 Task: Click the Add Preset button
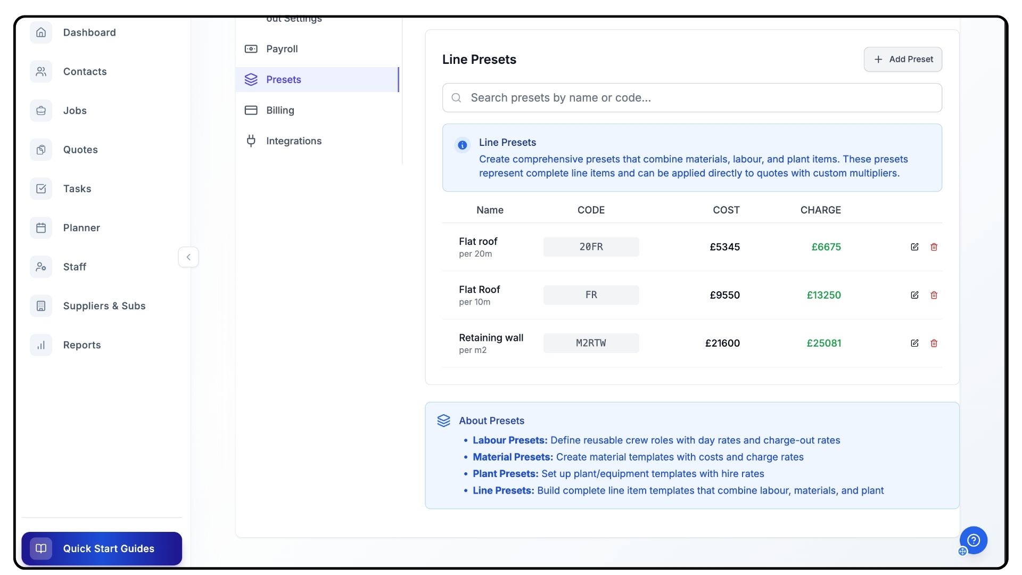click(x=903, y=59)
